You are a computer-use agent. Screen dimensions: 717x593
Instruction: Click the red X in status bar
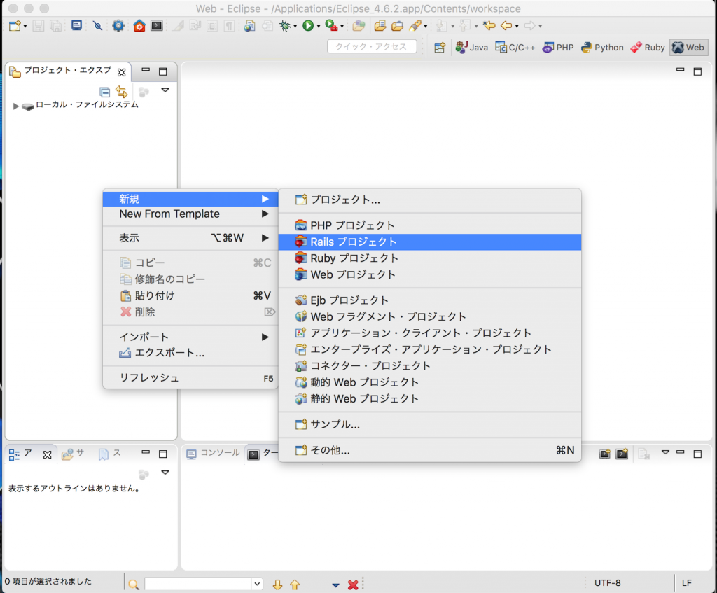(353, 585)
